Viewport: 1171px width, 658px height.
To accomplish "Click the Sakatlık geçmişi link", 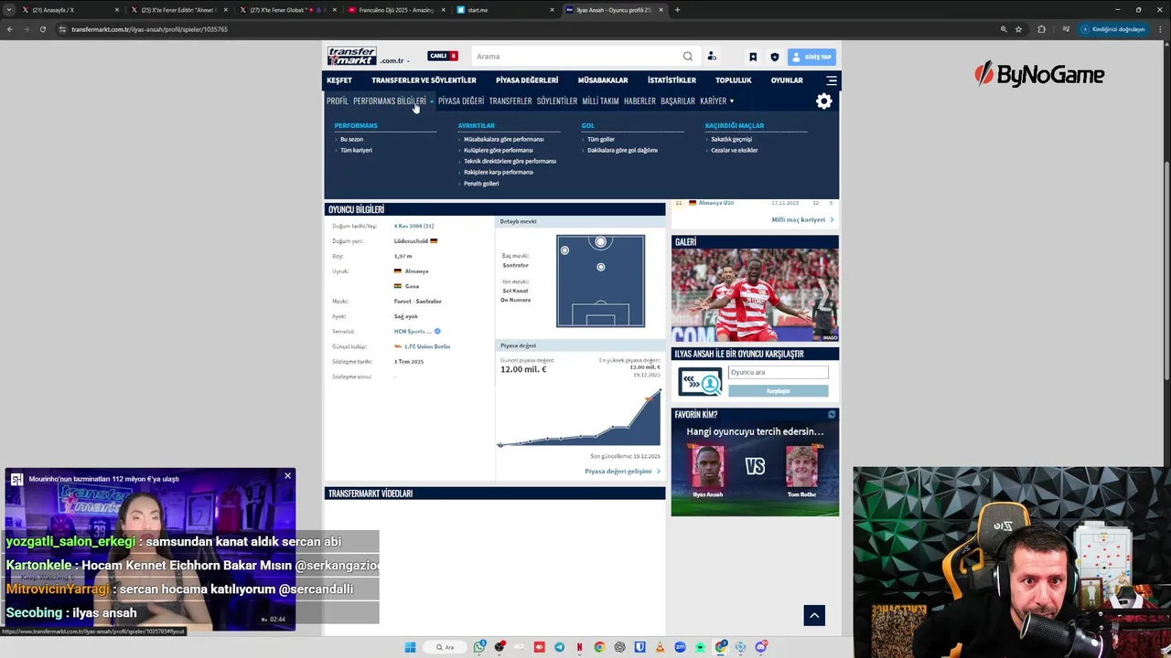I will pos(731,139).
